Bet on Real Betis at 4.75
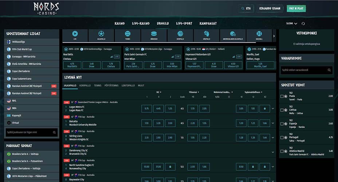 (72, 65)
